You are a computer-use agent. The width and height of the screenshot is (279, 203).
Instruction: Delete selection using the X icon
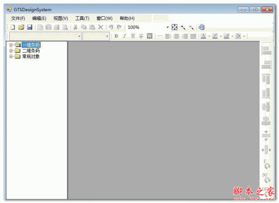point(100,27)
